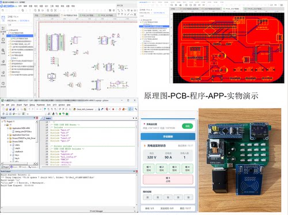The height and width of the screenshot is (215, 288).
Task: Click the Save All icon in Keil toolbar
Action: 14,109
